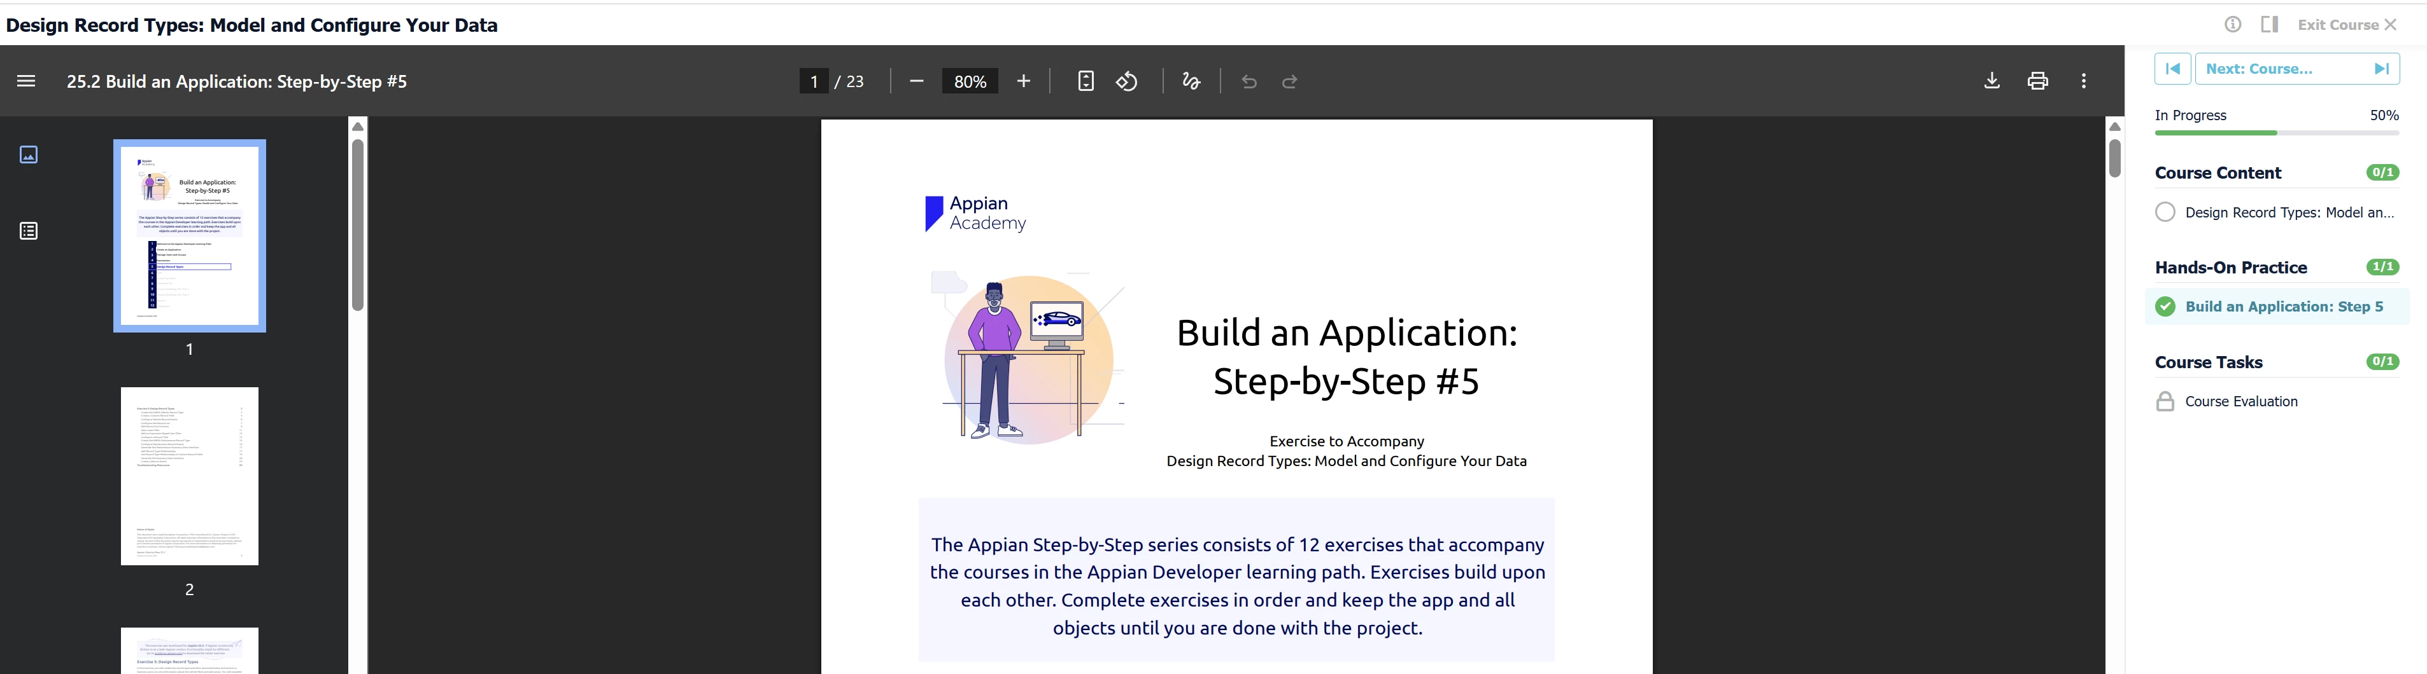
Task: Click the Hands-On Practice heading
Action: (x=2230, y=267)
